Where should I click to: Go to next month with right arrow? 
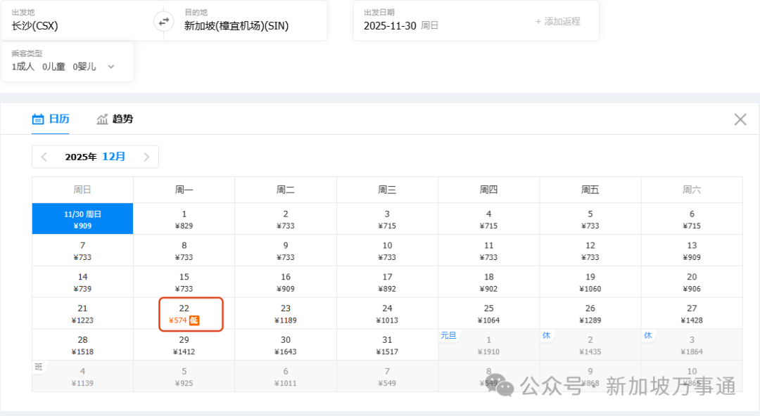tap(146, 156)
